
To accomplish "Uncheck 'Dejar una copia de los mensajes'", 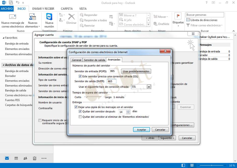I will [76, 107].
